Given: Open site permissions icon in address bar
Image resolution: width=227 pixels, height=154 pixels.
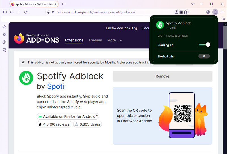Looking at the screenshot, I should (54, 12).
